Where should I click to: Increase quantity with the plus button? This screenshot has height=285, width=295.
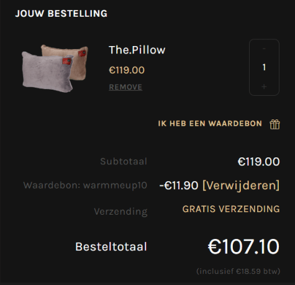click(x=264, y=86)
